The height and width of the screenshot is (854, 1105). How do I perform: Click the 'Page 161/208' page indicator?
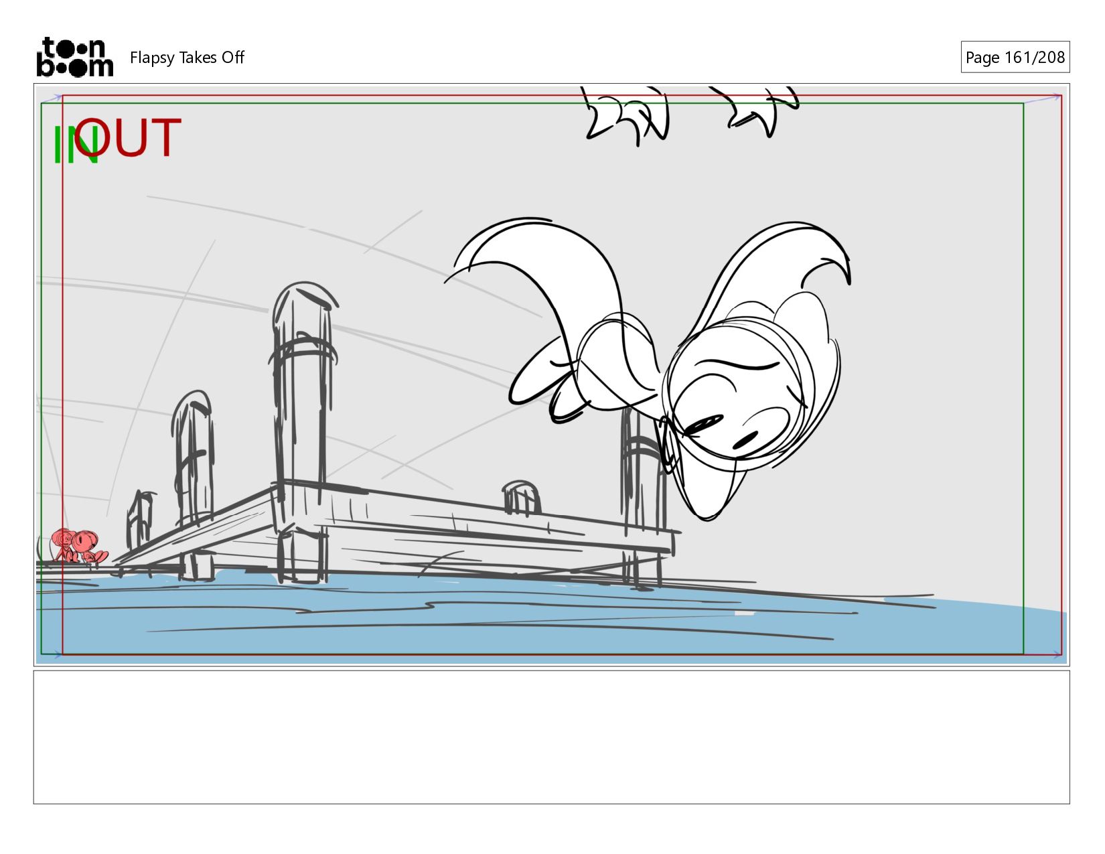tap(1015, 58)
